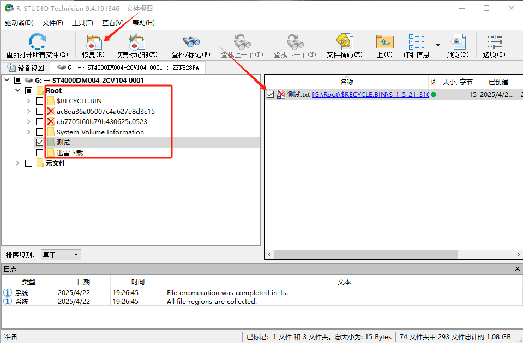
Task: Expand the 元文件 tree node
Action: coord(17,163)
